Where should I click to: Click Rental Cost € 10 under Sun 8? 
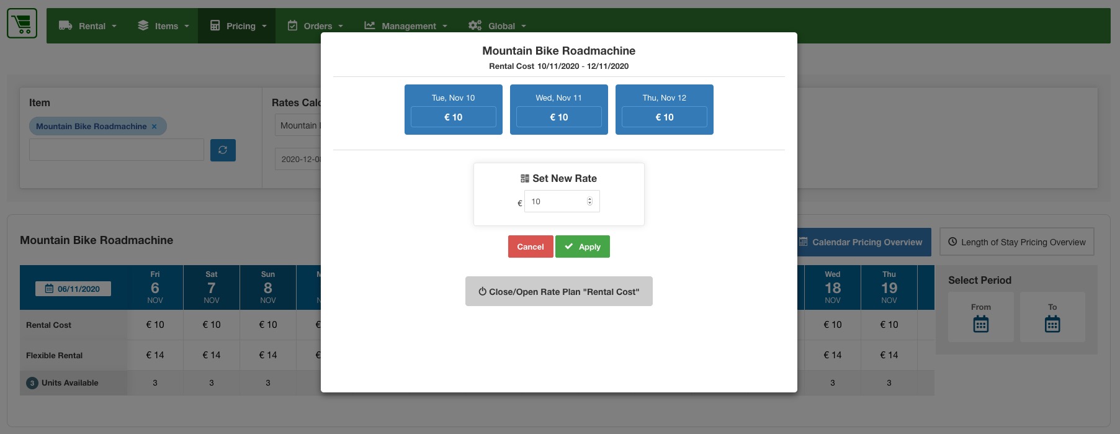[x=268, y=325]
